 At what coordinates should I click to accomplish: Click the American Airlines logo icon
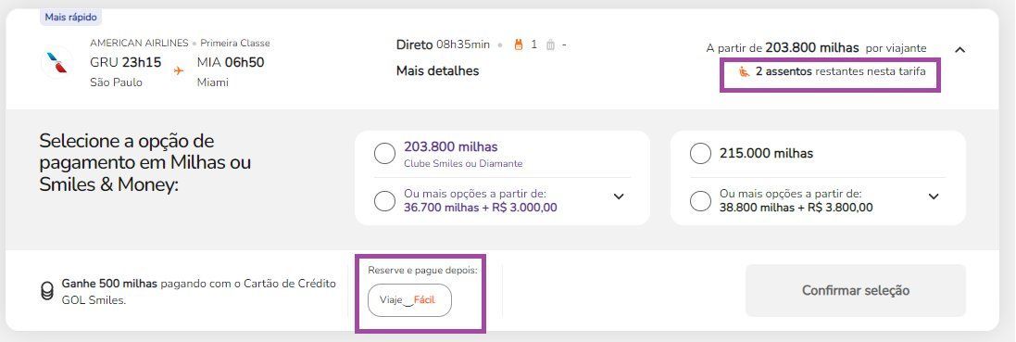click(56, 62)
